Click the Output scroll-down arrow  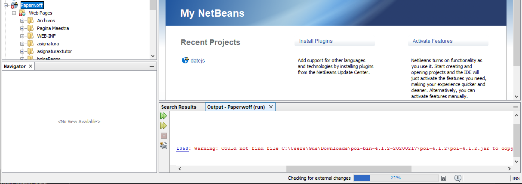516,162
